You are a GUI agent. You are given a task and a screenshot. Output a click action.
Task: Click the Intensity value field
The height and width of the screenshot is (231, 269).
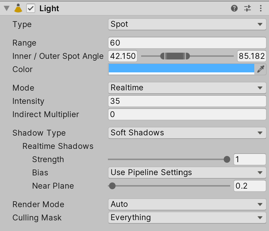pyautogui.click(x=187, y=101)
